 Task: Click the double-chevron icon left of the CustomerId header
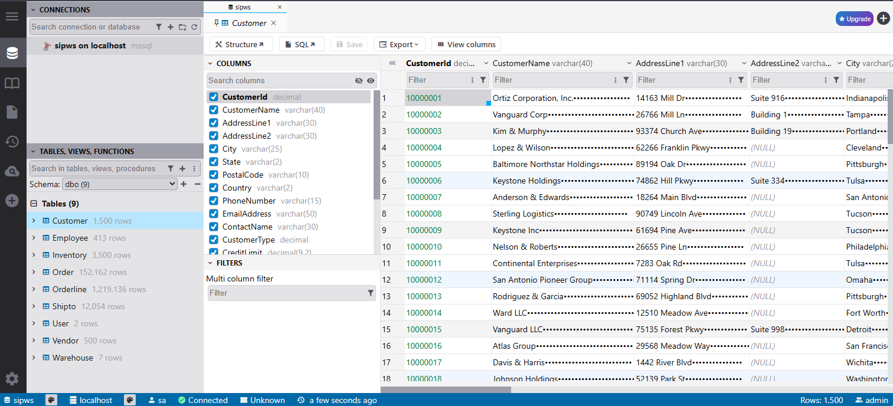[392, 63]
